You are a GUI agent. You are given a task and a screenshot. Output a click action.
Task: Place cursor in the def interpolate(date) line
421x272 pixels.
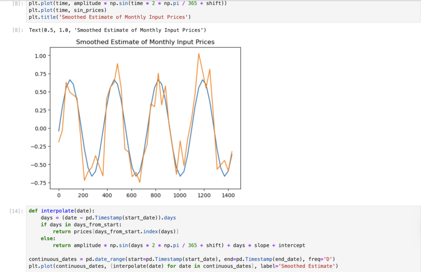tap(62, 211)
